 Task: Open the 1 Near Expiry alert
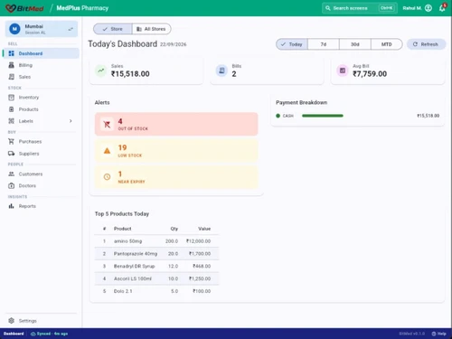[176, 177]
